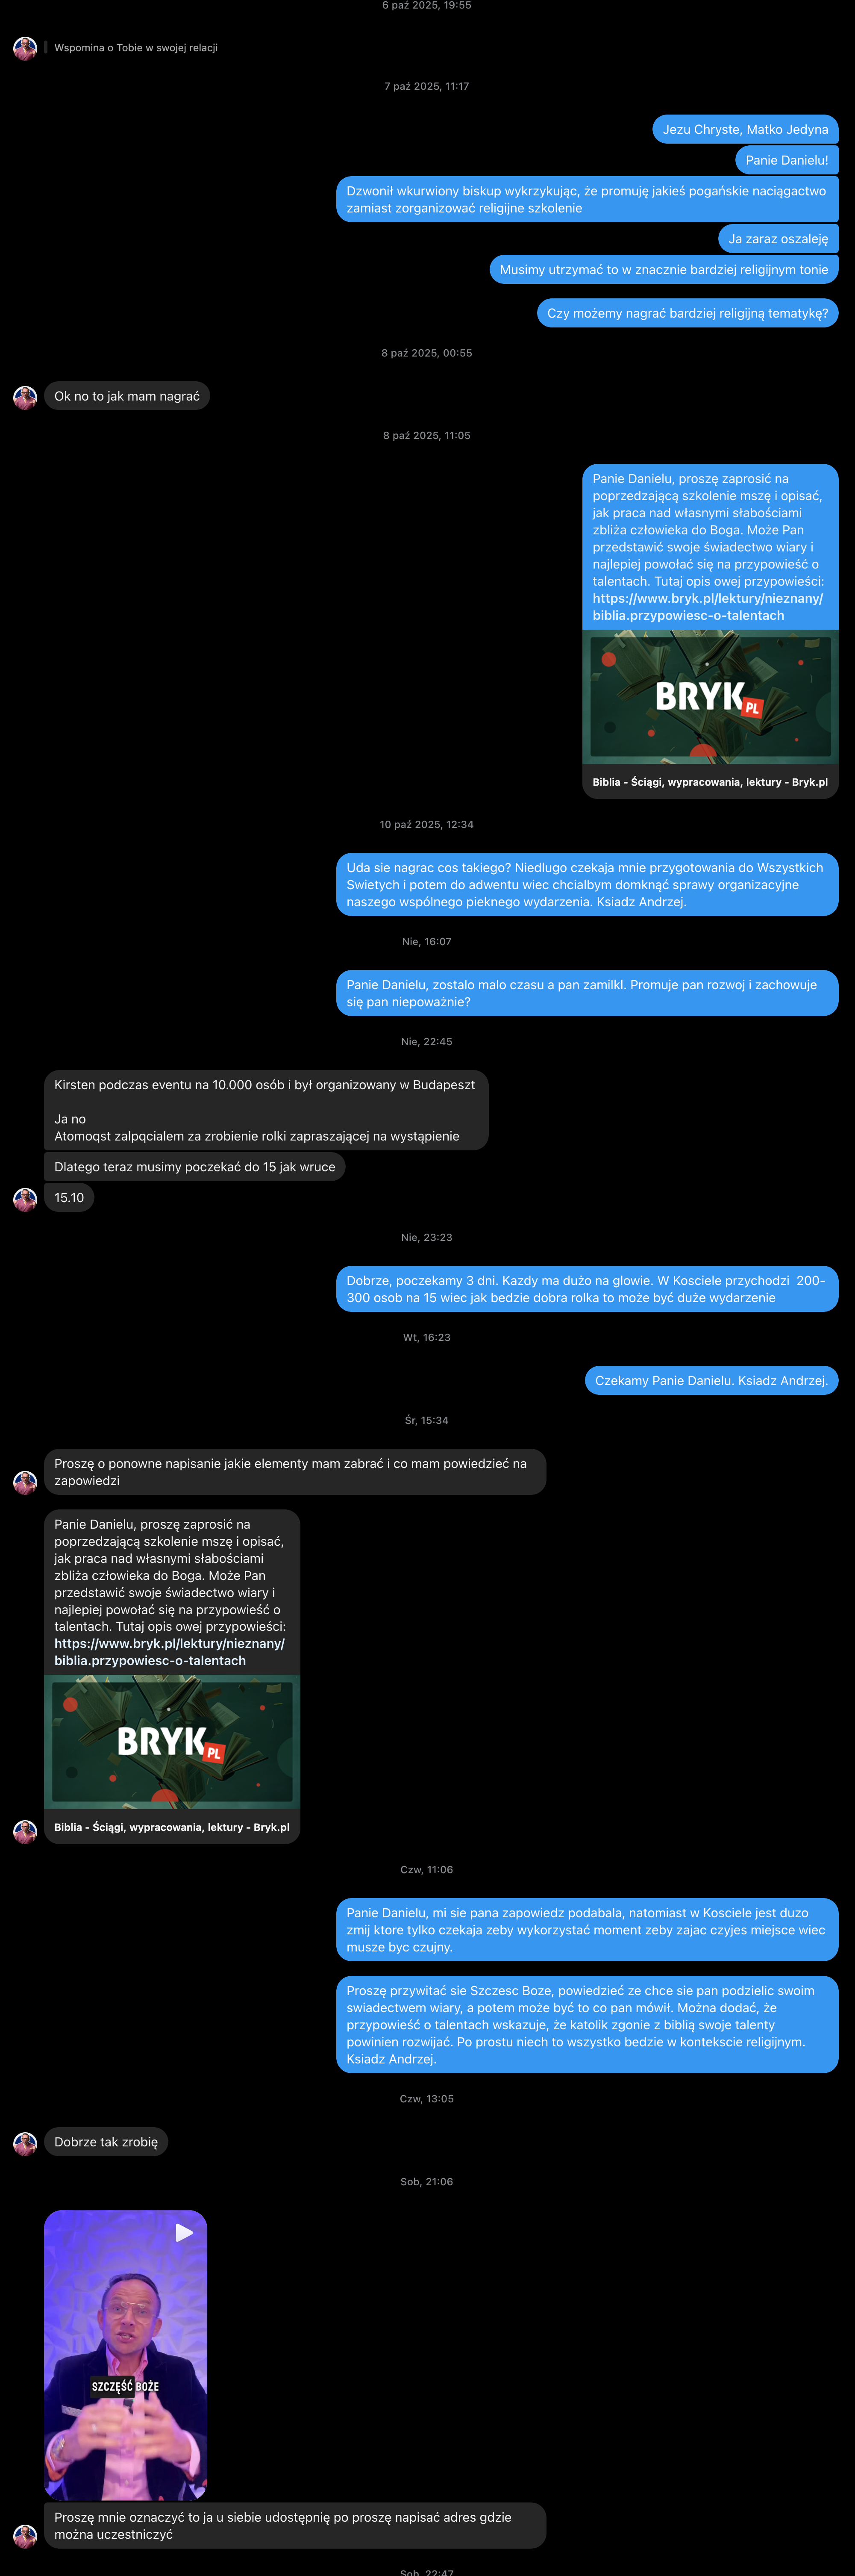The height and width of the screenshot is (2576, 855).
Task: Click the video thumbnail of man speaking
Action: [126, 2354]
